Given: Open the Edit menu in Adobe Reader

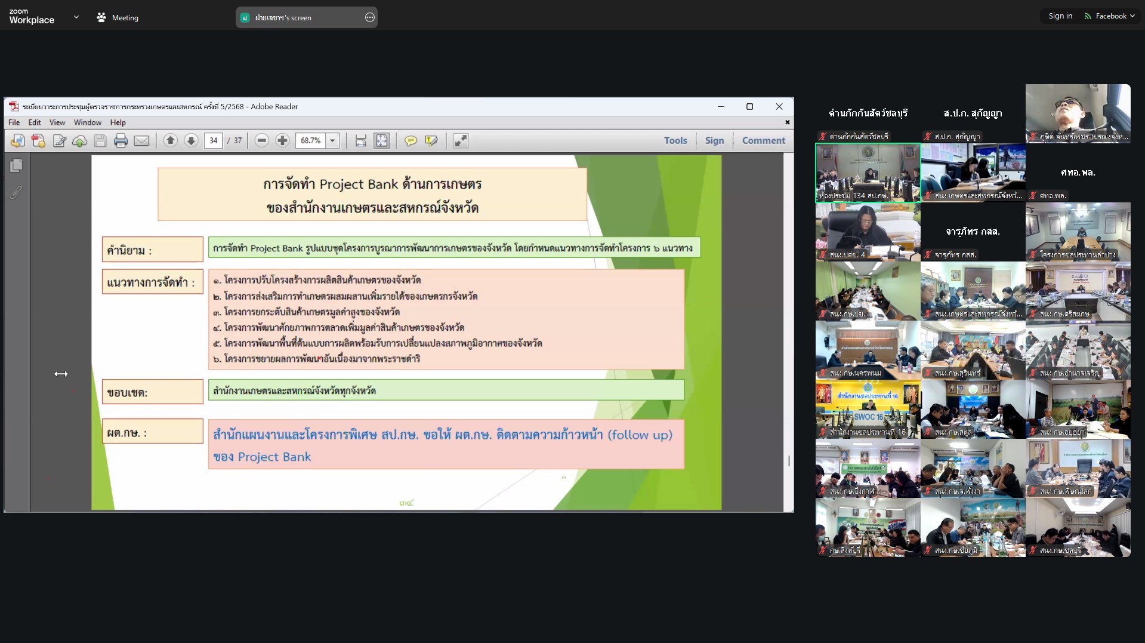Looking at the screenshot, I should pyautogui.click(x=34, y=122).
